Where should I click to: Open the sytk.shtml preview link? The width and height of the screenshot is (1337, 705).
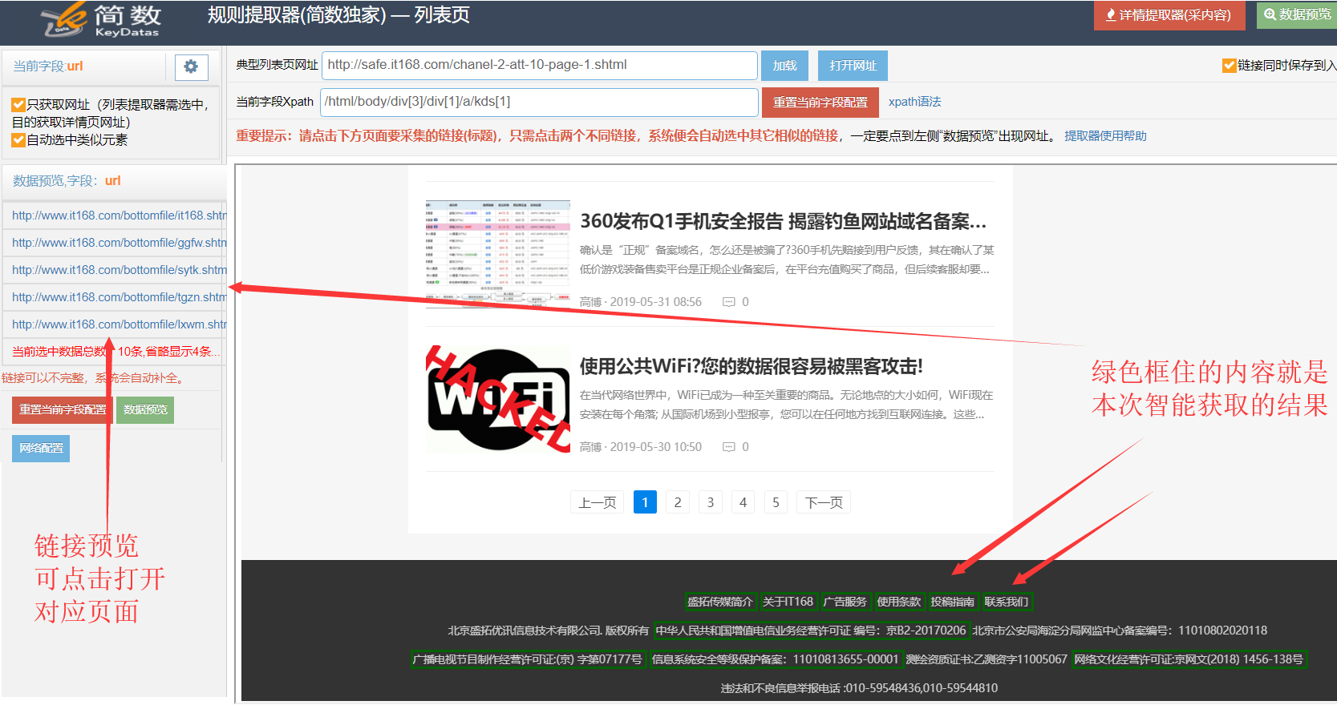pos(119,270)
